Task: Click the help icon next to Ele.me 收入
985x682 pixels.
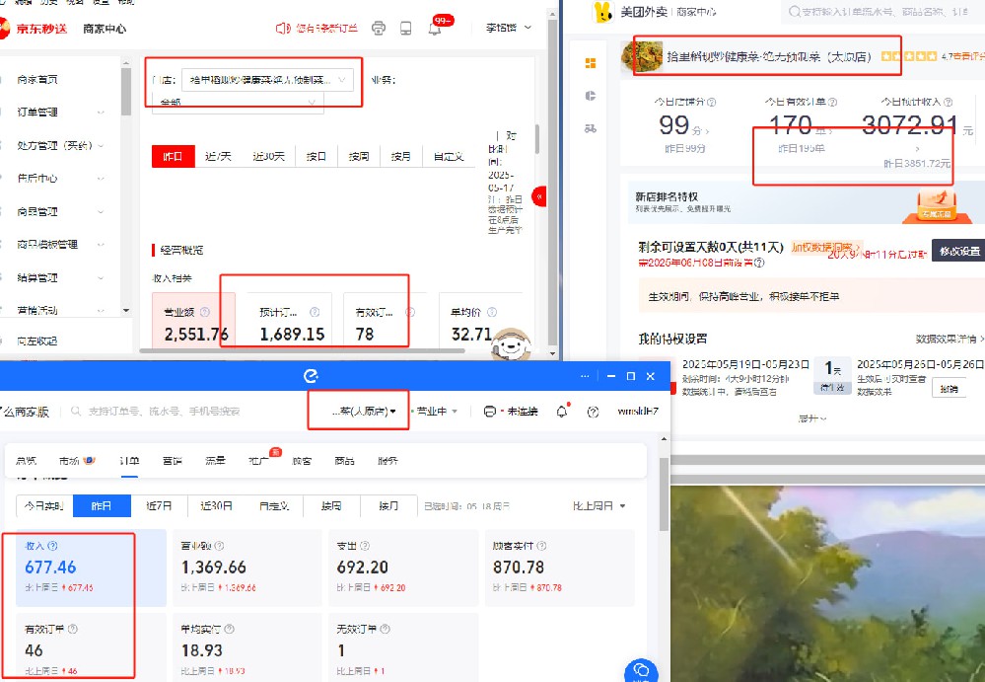Action: point(53,546)
